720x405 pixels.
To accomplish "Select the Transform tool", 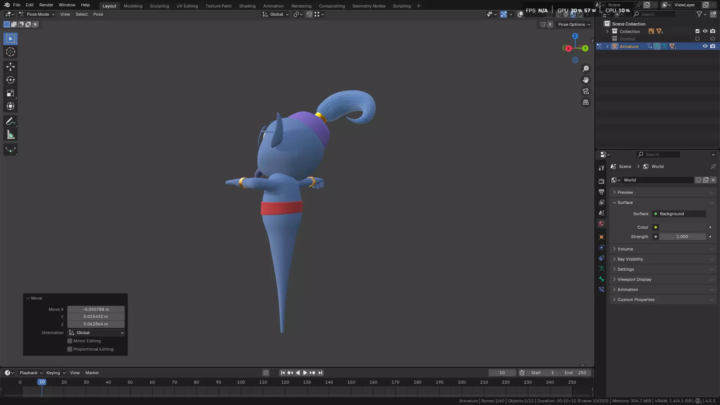I will coord(10,106).
